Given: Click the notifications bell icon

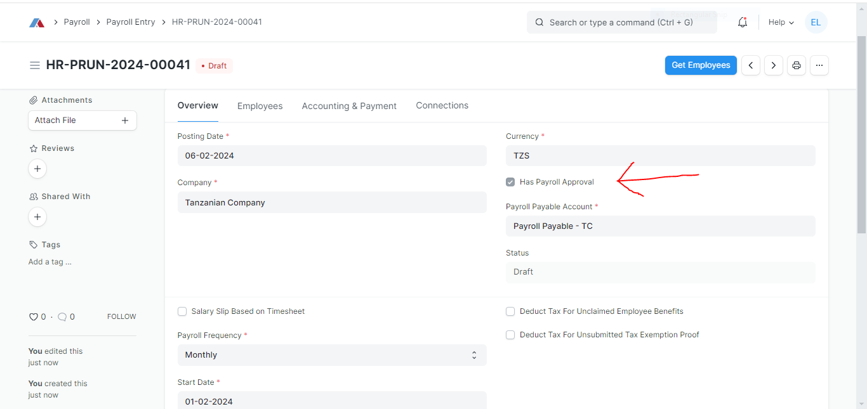Looking at the screenshot, I should (x=742, y=22).
